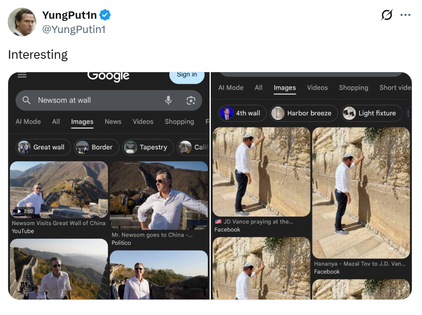This screenshot has height=315, width=422.
Task: Switch to the Videos tab in the right search
Action: [x=317, y=87]
